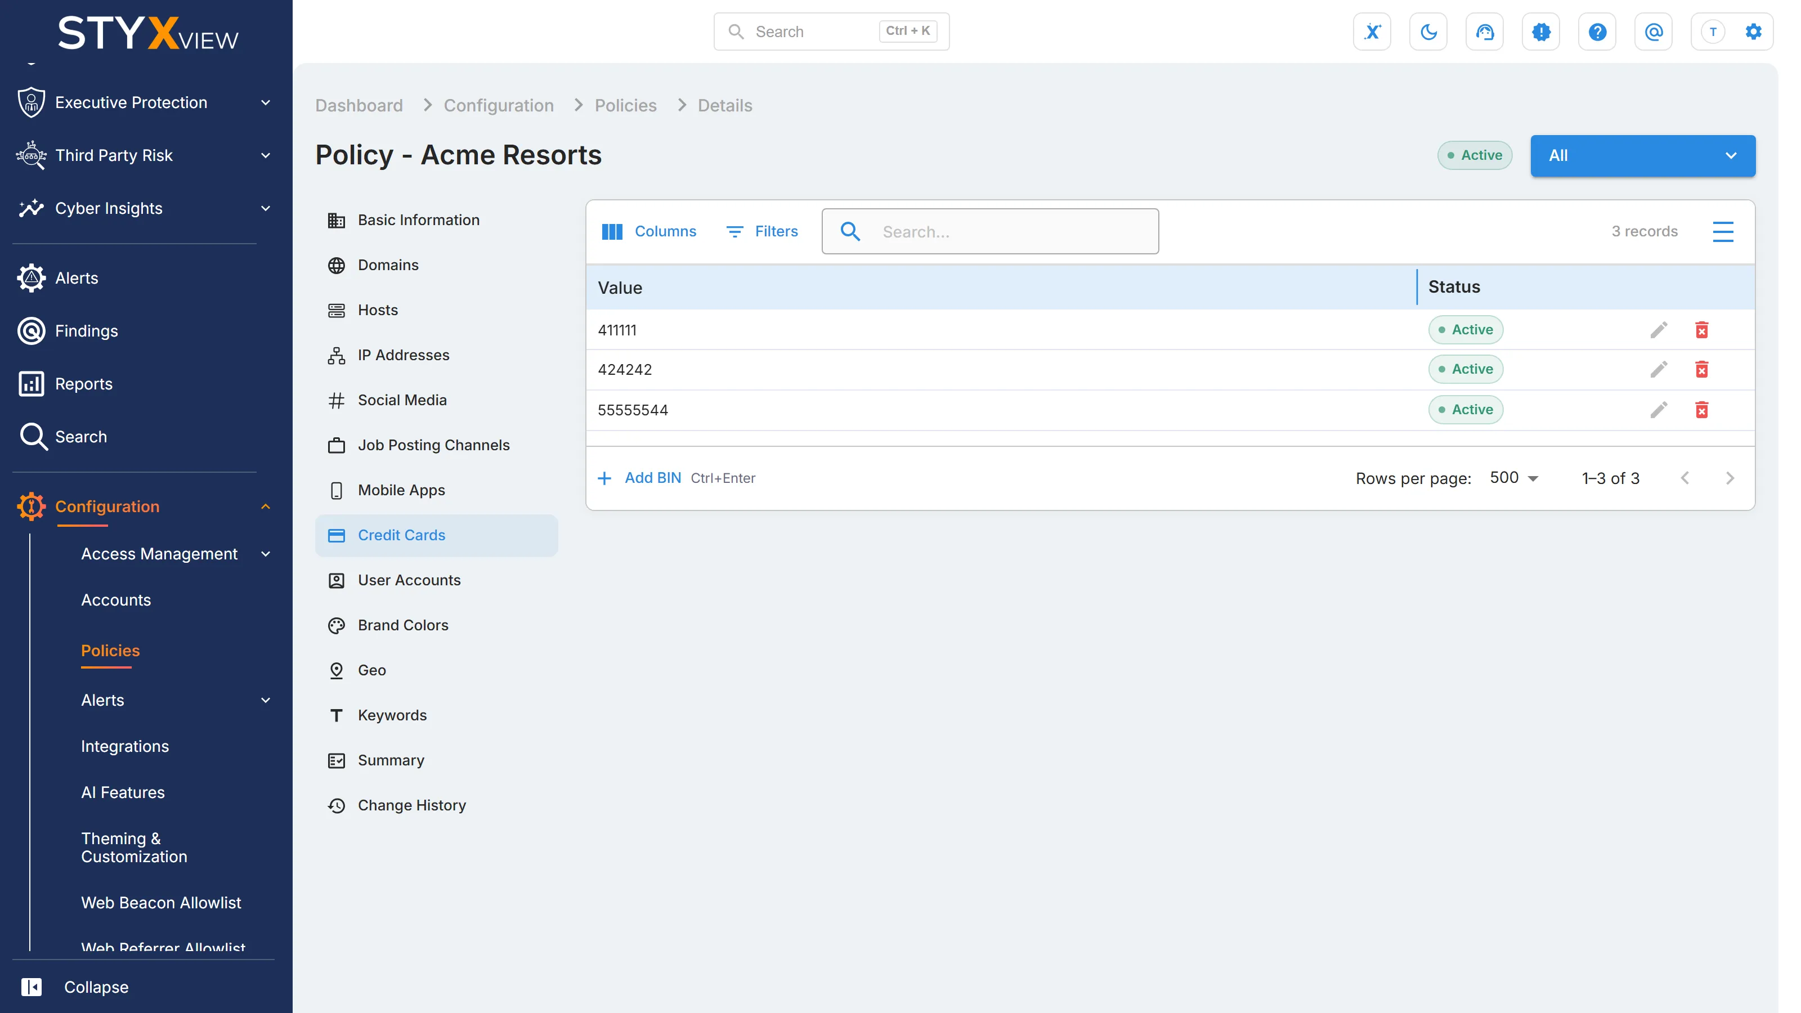Open Findings in sidebar
Viewport: 1801px width, 1013px height.
86,331
